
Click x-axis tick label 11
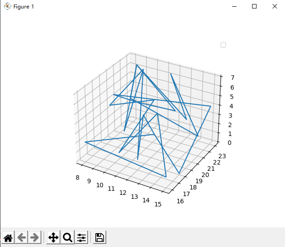pyautogui.click(x=111, y=189)
